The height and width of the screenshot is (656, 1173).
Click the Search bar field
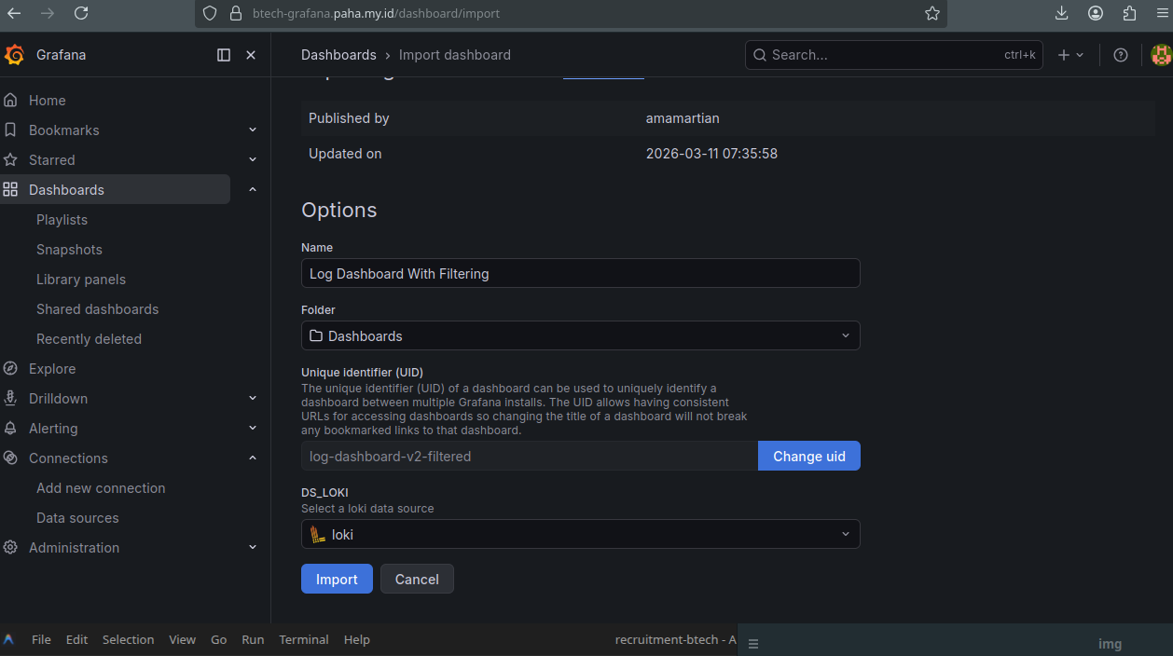pyautogui.click(x=893, y=55)
